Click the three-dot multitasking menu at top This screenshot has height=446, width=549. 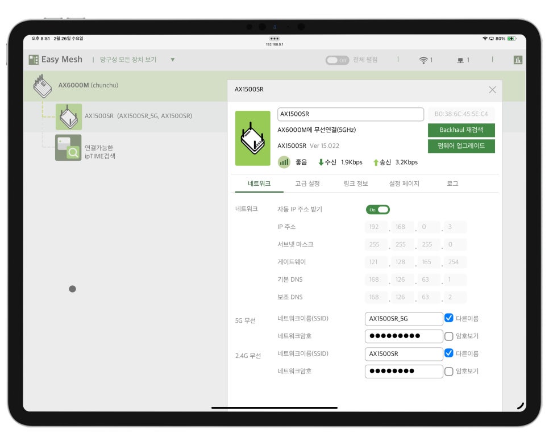[x=274, y=39]
